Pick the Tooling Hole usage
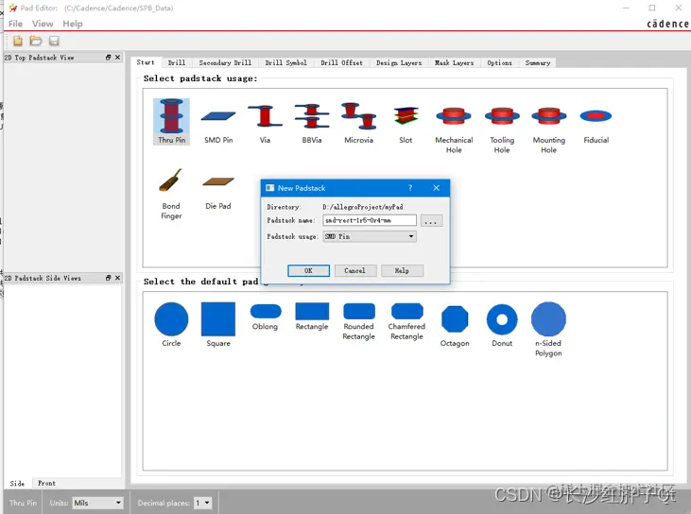 click(502, 130)
